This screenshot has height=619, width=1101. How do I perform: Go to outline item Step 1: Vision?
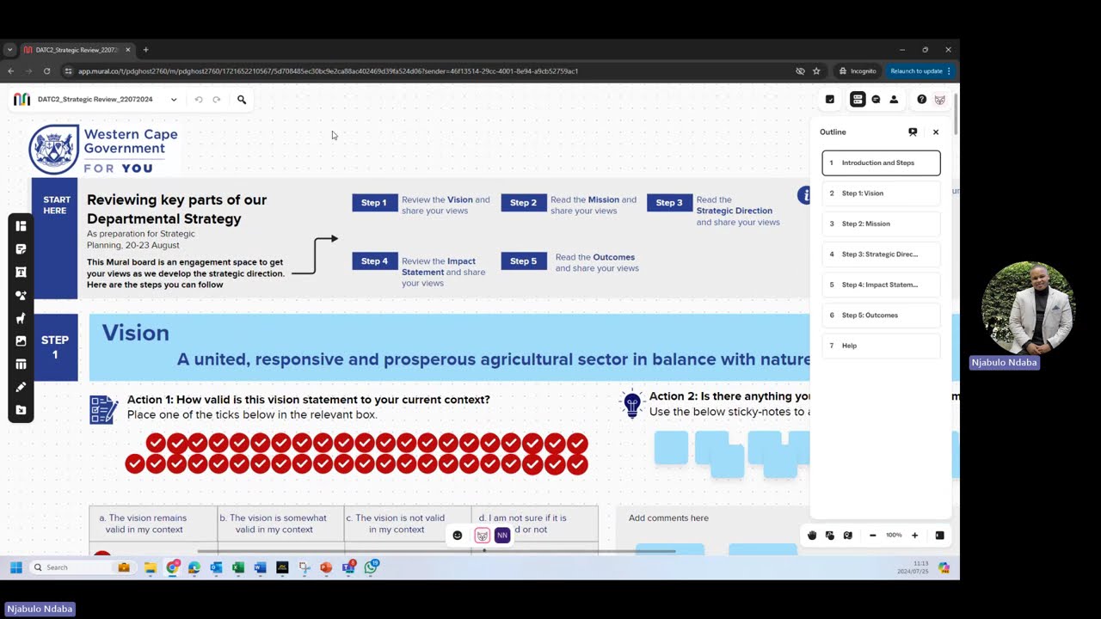pyautogui.click(x=881, y=193)
